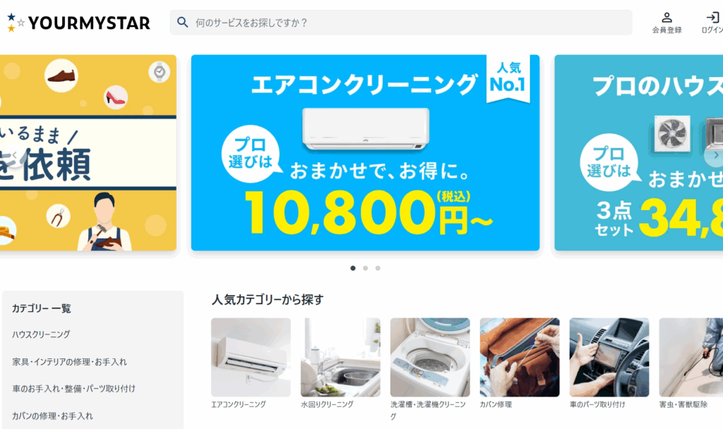Advance carousel with right arrow
The width and height of the screenshot is (723, 429).
(715, 156)
